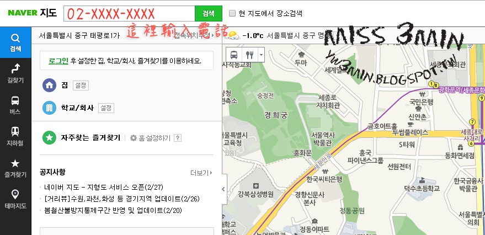Screen dimensions: 485x235
Task: Click the 자주찾는 즐겨찾기 green star icon
Action: [x=49, y=137]
